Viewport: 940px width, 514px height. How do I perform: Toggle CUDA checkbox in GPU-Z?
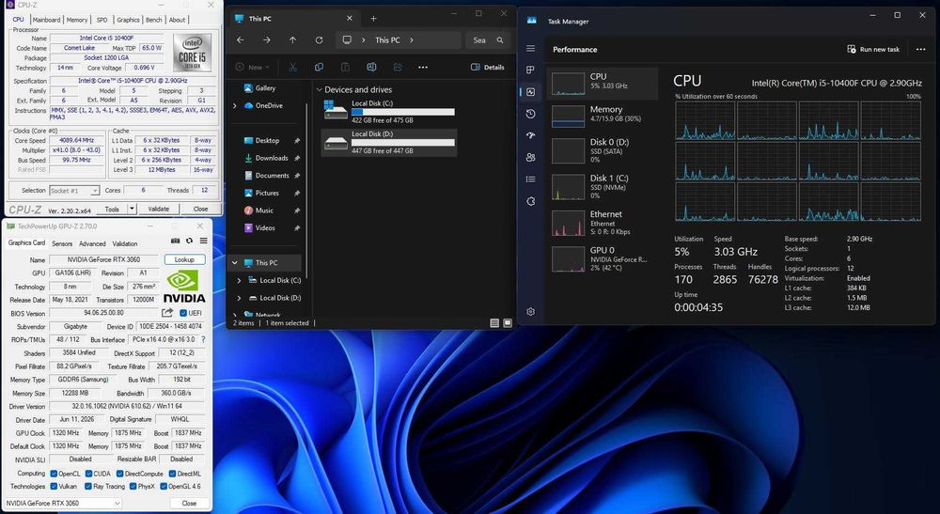[88, 474]
